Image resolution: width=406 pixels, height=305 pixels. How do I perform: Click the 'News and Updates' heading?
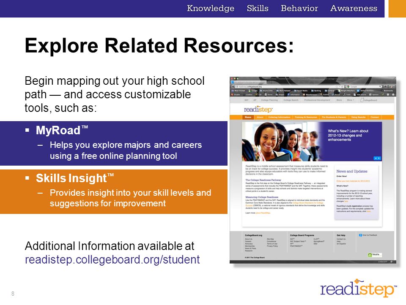351,171
